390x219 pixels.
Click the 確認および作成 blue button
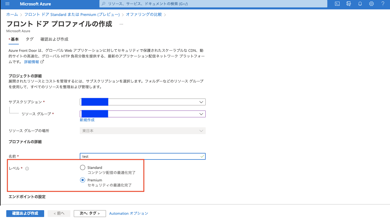point(25,213)
